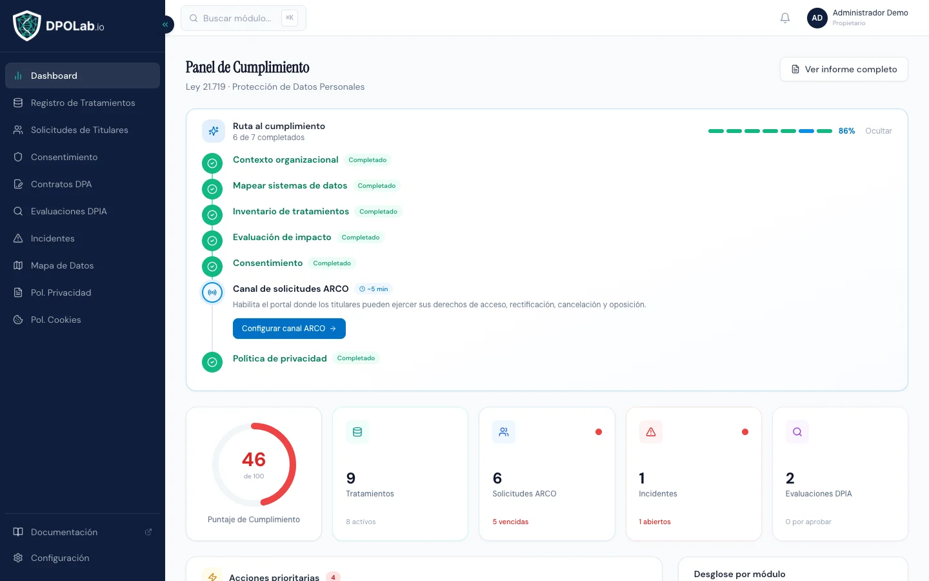Click the 8 activos text
Viewport: 929px width, 581px height.
(361, 522)
